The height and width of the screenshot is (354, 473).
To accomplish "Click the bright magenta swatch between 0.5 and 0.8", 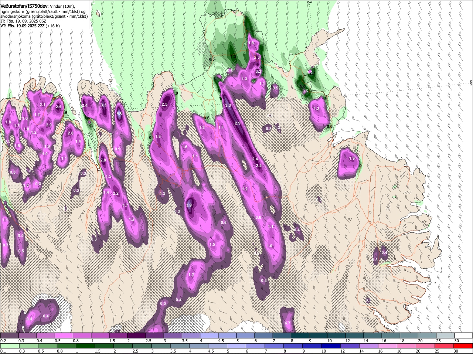I will click(x=64, y=335).
